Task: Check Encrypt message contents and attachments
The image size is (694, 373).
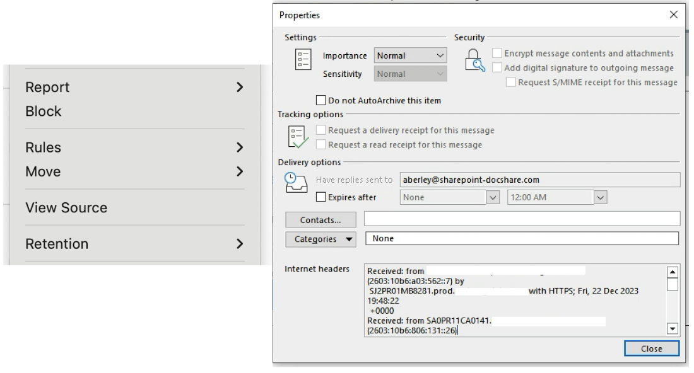Action: coord(497,53)
